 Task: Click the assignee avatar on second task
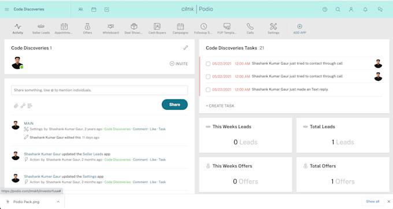(378, 77)
